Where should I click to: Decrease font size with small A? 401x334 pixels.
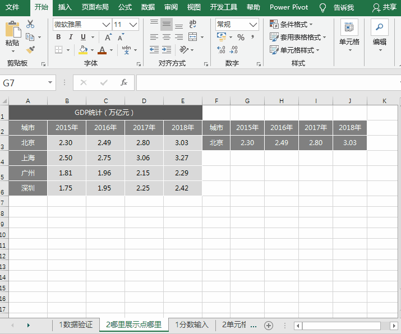click(x=121, y=38)
